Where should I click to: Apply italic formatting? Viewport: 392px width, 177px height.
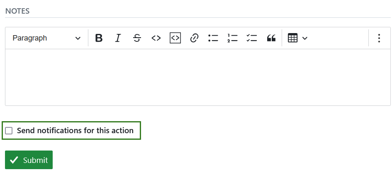[x=118, y=38]
